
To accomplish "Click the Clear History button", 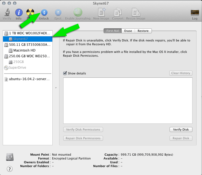I will [181, 73].
